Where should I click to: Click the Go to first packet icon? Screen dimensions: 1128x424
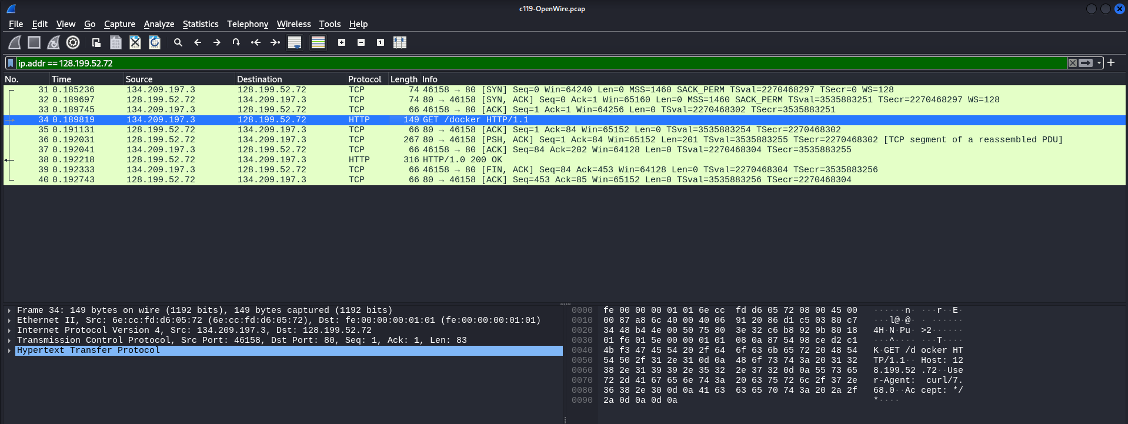[256, 42]
